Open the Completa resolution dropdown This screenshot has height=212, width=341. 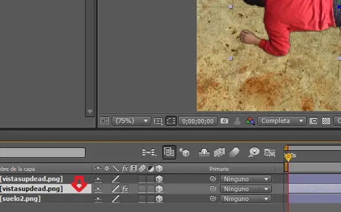point(282,121)
